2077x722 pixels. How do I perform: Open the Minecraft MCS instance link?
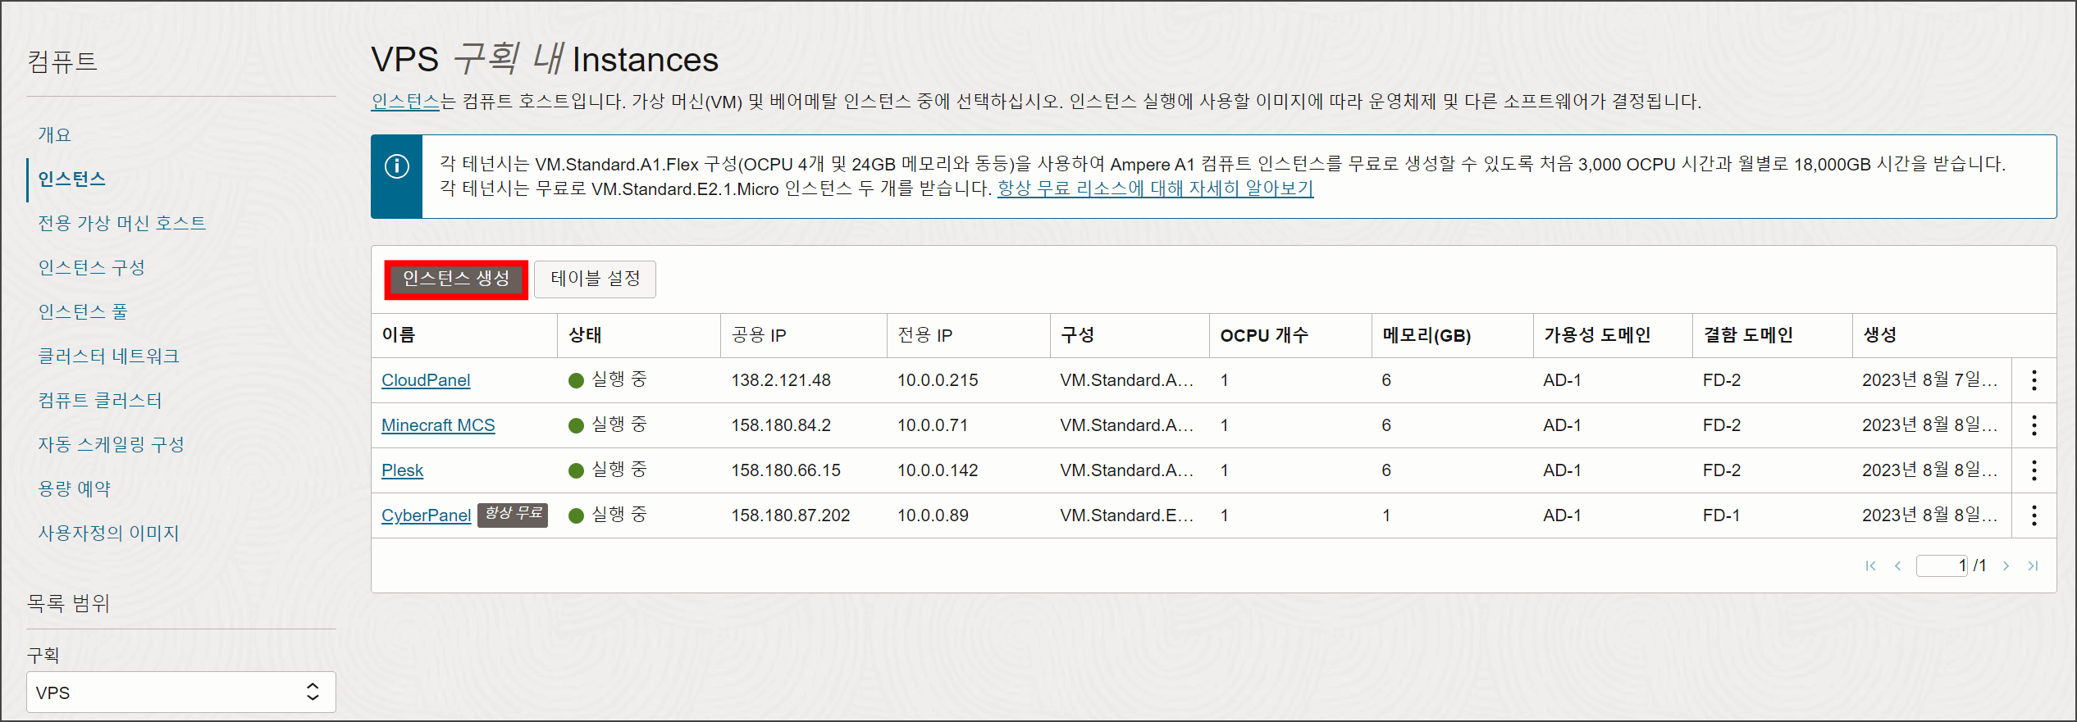click(x=438, y=425)
